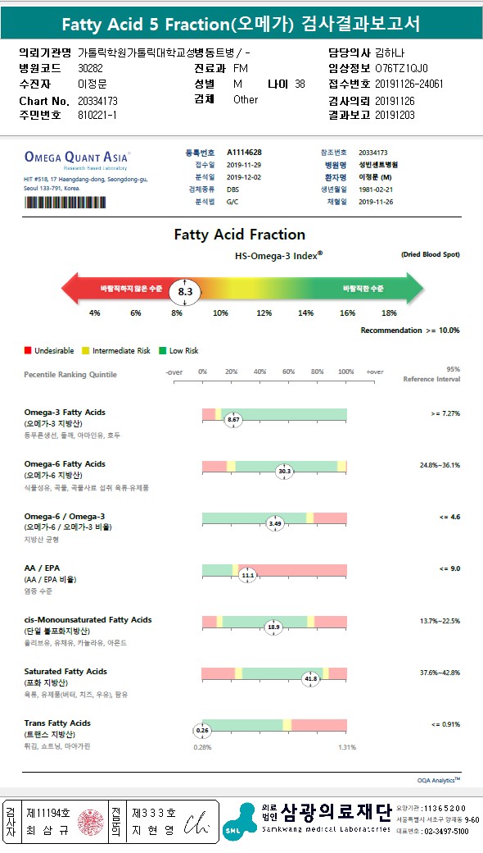Image resolution: width=483 pixels, height=853 pixels.
Task: Click the red examiner seal stamp
Action: click(91, 822)
